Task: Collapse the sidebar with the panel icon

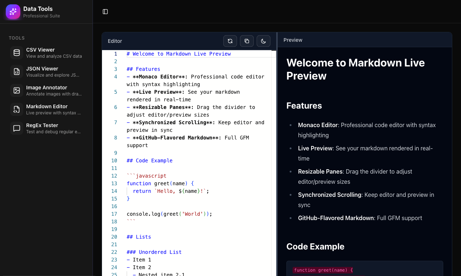Action: point(105,11)
